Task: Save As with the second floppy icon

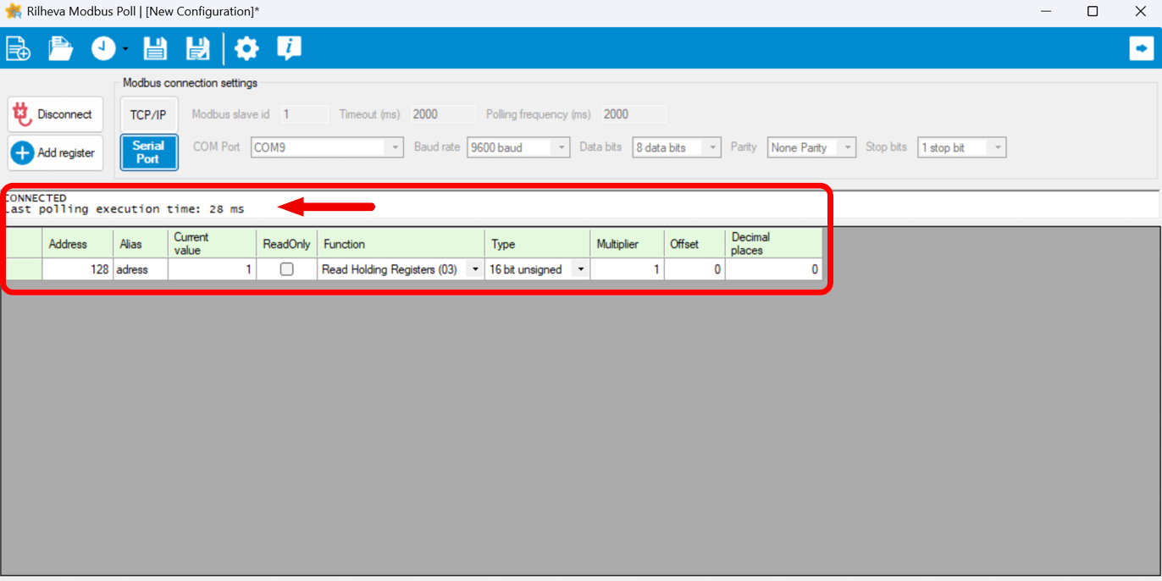Action: click(197, 48)
